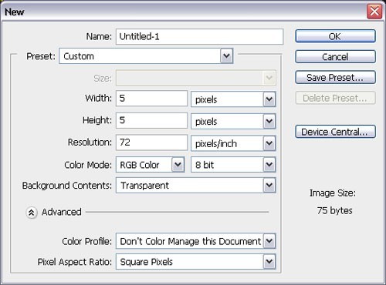Open the Width units dropdown
This screenshot has height=285, width=386.
click(x=233, y=99)
